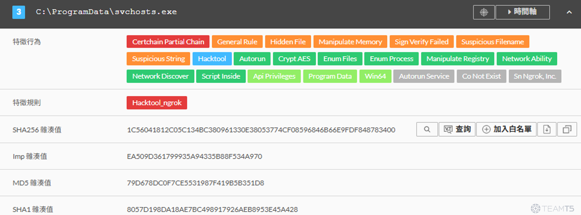Image resolution: width=581 pixels, height=215 pixels.
Task: Select the Manipulate Memory tag
Action: click(350, 42)
